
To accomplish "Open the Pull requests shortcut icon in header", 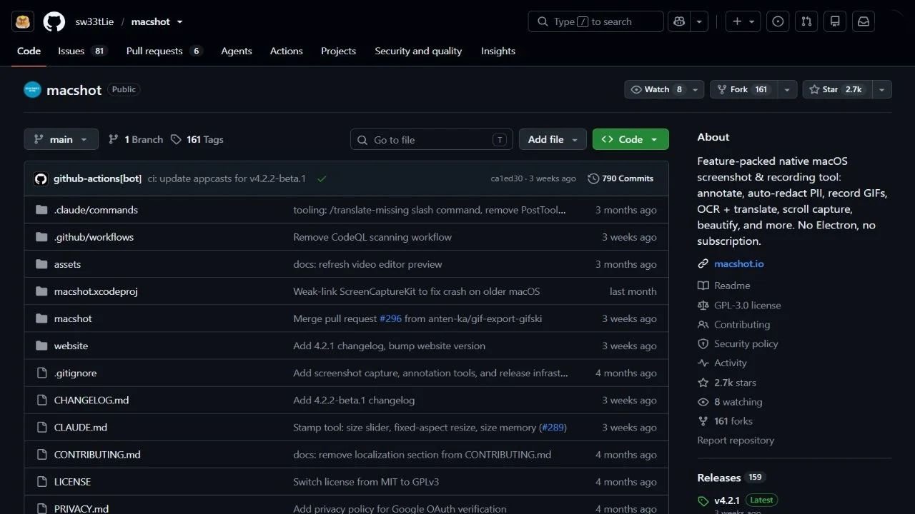I will pyautogui.click(x=806, y=21).
